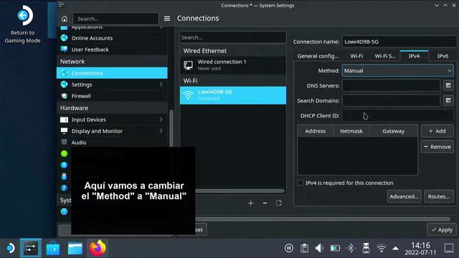This screenshot has height=258, width=459.
Task: Click the sidebar vertical scrollbar
Action: coord(171,129)
